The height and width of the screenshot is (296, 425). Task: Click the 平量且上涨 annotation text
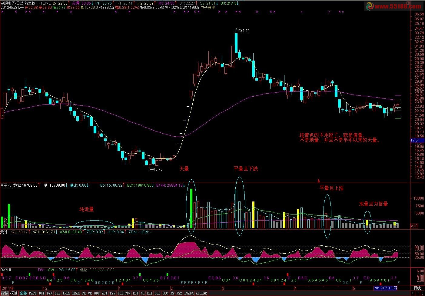pyautogui.click(x=332, y=188)
